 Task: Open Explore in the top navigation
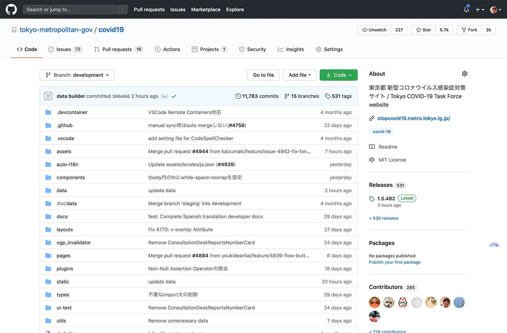(235, 10)
